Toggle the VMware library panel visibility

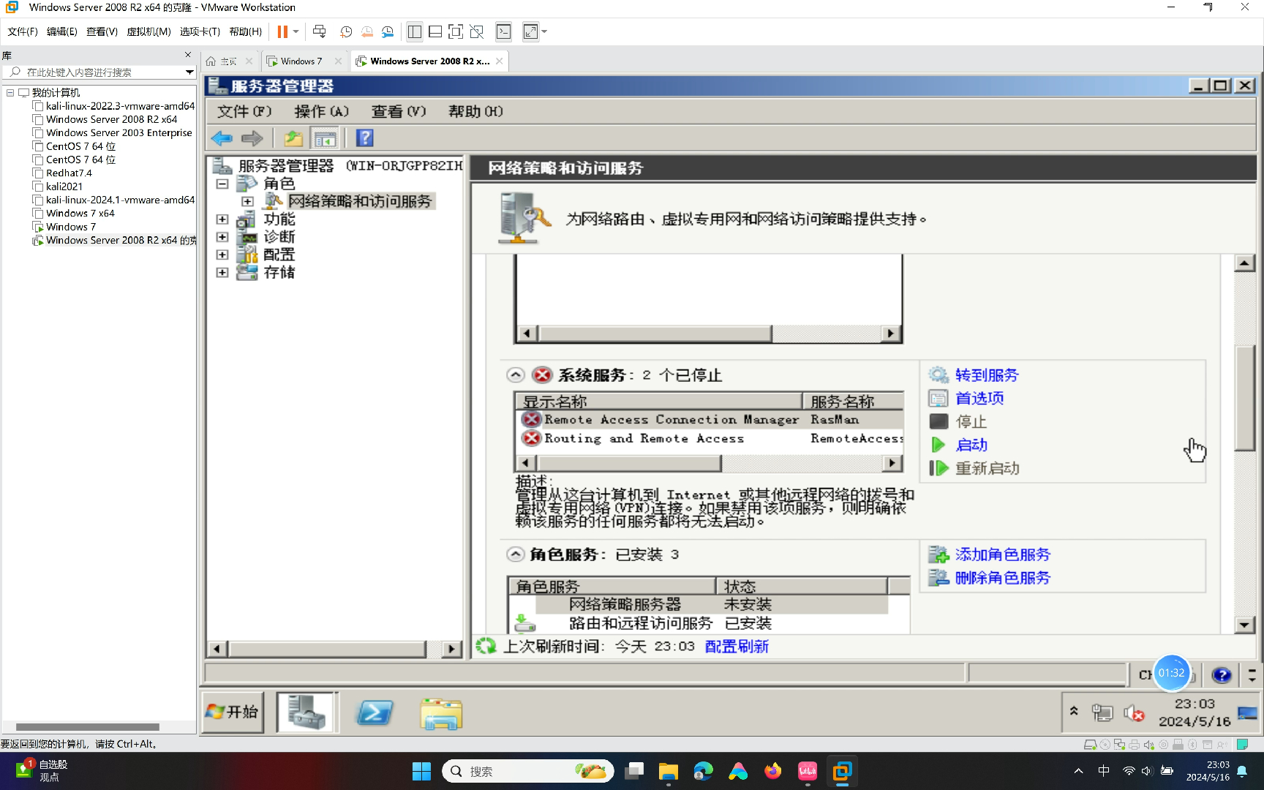414,31
